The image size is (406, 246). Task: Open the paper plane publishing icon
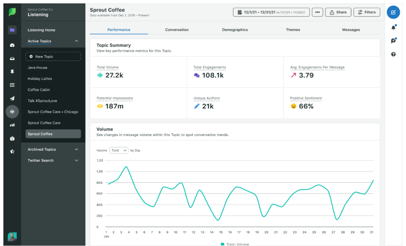pyautogui.click(x=12, y=99)
